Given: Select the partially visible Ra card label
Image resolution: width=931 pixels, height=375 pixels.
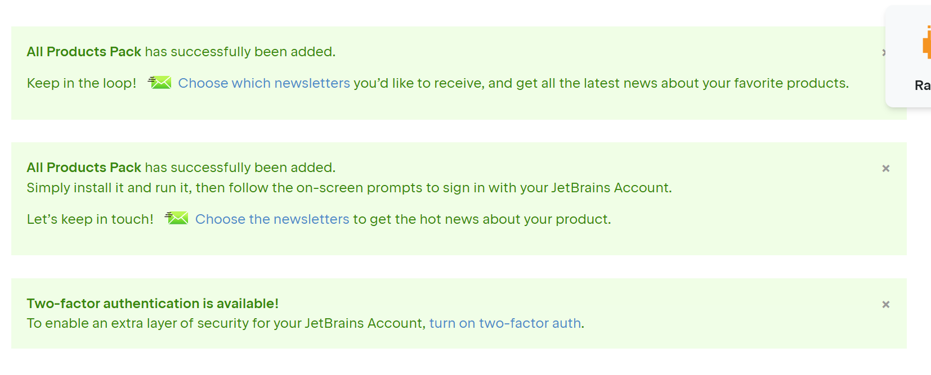Looking at the screenshot, I should 923,85.
